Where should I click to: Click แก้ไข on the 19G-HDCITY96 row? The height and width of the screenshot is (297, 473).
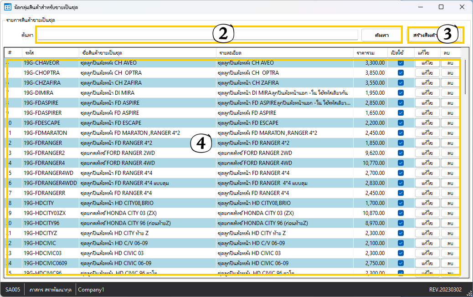click(427, 223)
